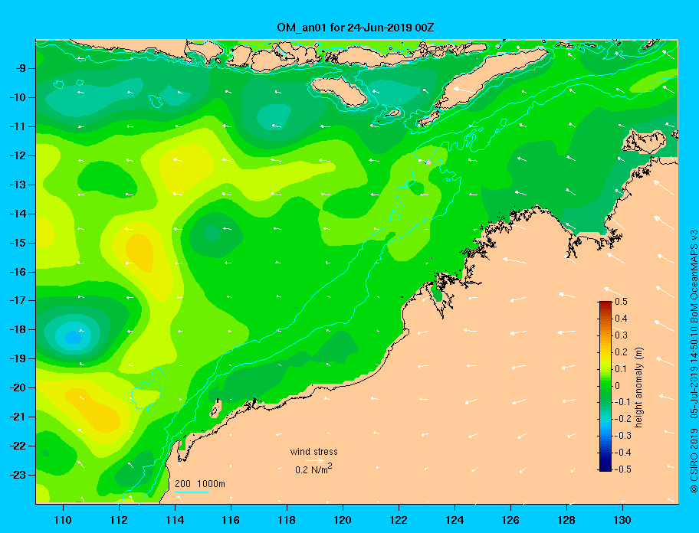The width and height of the screenshot is (699, 533).
Task: Click latitude label -9 on the y-axis
Action: [21, 68]
